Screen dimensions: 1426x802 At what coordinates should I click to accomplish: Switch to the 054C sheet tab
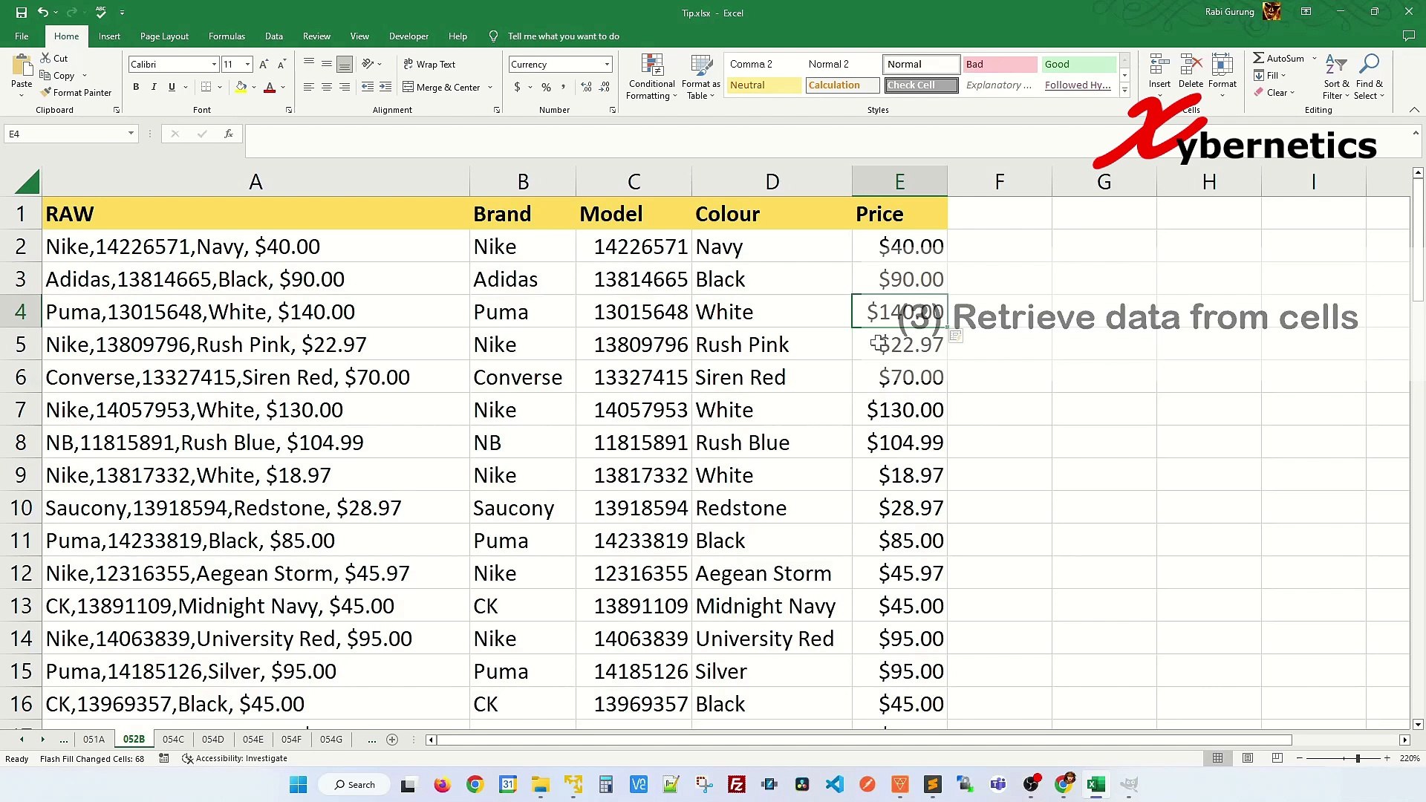(x=173, y=740)
